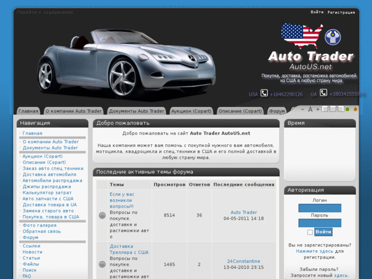Open Форум link in sidebar navigation

pos(30,238)
